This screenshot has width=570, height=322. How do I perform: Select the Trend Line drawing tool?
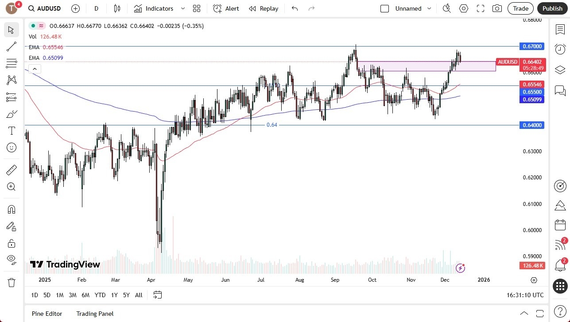pos(11,47)
